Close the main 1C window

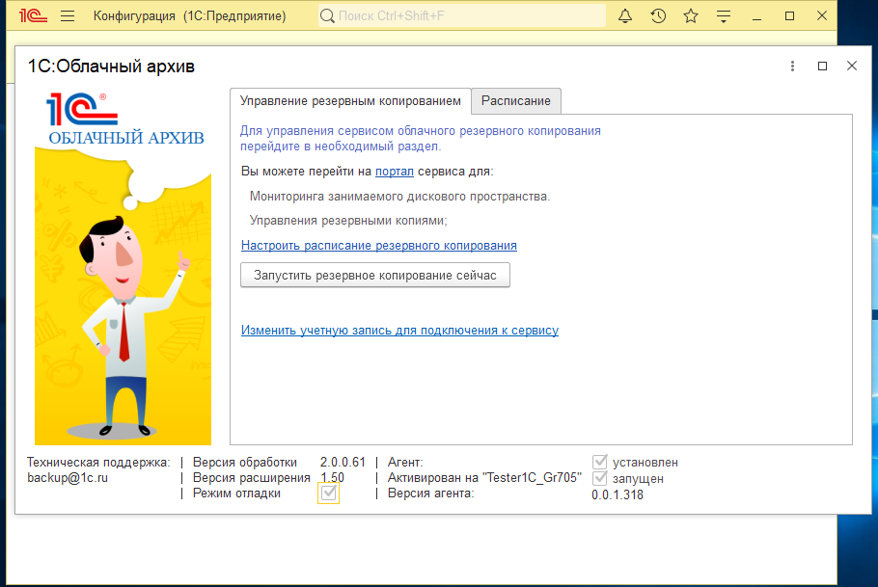(821, 15)
